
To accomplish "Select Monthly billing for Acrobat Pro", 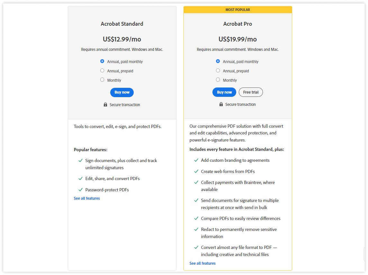I will tap(218, 80).
